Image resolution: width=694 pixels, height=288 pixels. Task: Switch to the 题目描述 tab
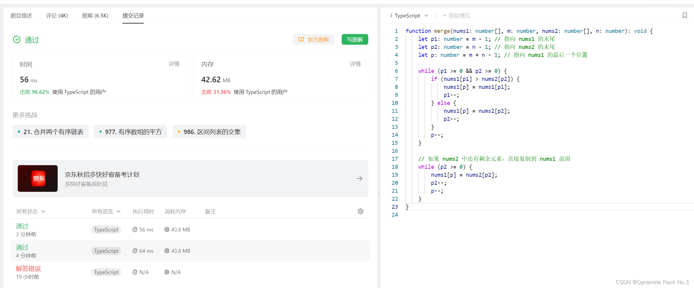21,16
